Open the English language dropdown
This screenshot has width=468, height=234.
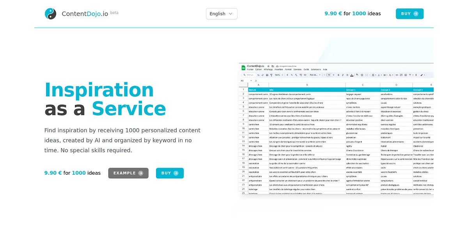pyautogui.click(x=222, y=14)
